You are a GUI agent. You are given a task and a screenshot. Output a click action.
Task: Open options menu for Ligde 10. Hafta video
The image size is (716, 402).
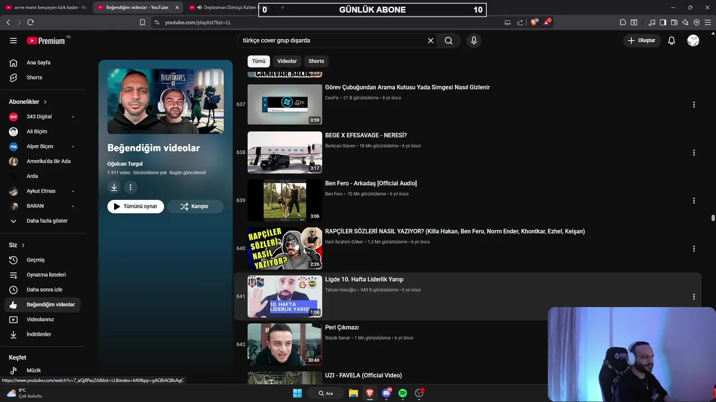(x=694, y=296)
